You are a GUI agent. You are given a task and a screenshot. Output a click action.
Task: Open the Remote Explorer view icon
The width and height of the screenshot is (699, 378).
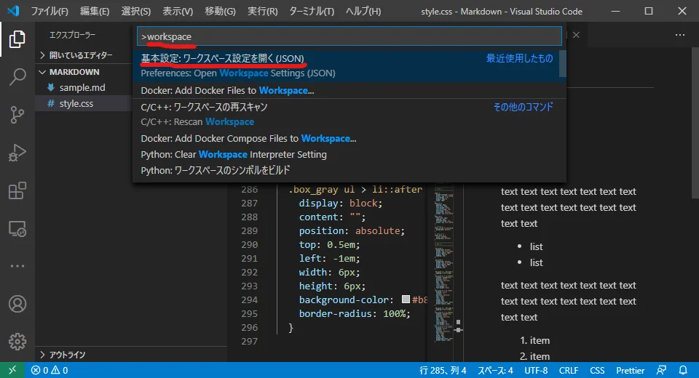(x=17, y=229)
